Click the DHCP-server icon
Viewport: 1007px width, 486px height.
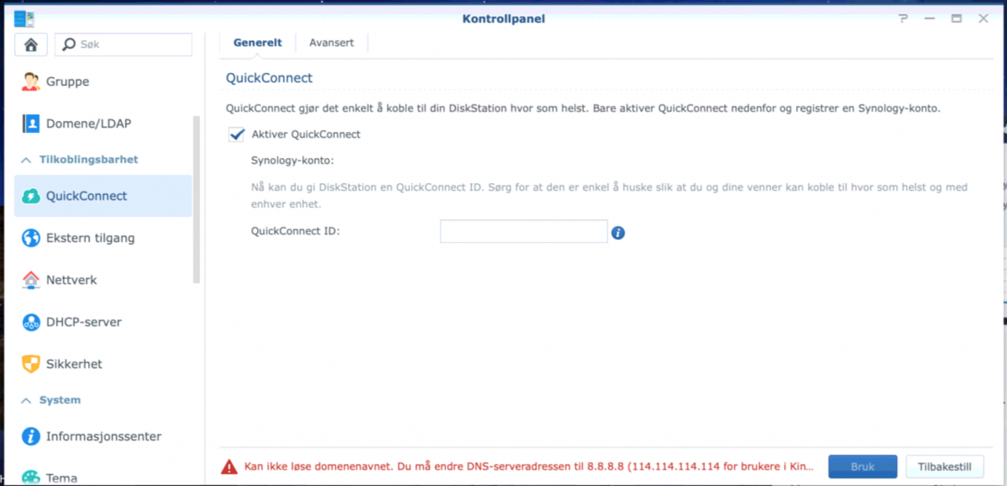31,322
